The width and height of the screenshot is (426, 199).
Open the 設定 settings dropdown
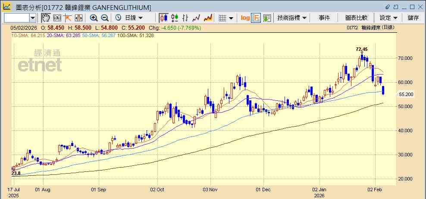tap(389, 18)
